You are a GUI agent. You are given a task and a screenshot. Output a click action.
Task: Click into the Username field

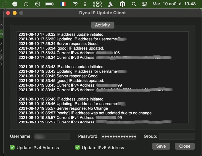(52, 136)
